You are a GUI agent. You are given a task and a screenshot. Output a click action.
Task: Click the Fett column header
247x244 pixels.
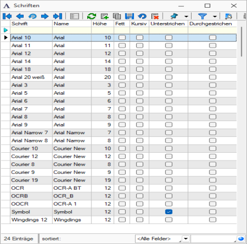(122, 24)
